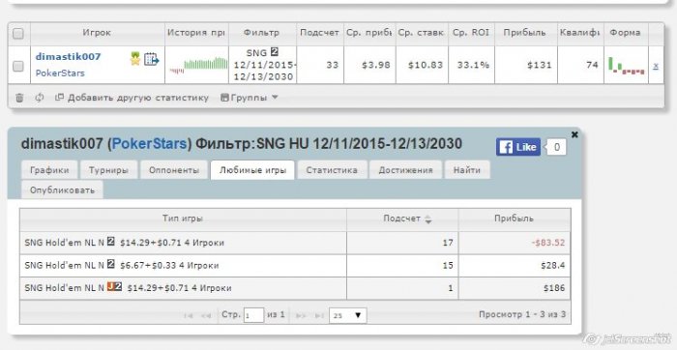Click the PokerStars link in the panel title
This screenshot has height=350, width=677.
pyautogui.click(x=149, y=144)
